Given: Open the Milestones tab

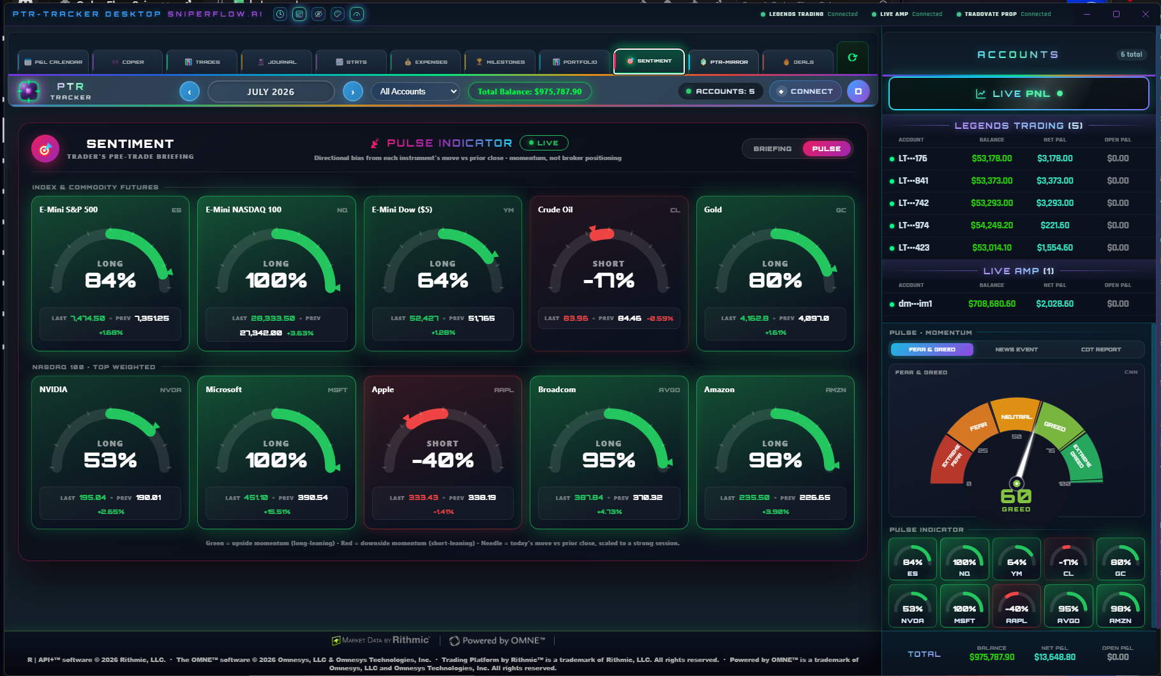Looking at the screenshot, I should [500, 62].
